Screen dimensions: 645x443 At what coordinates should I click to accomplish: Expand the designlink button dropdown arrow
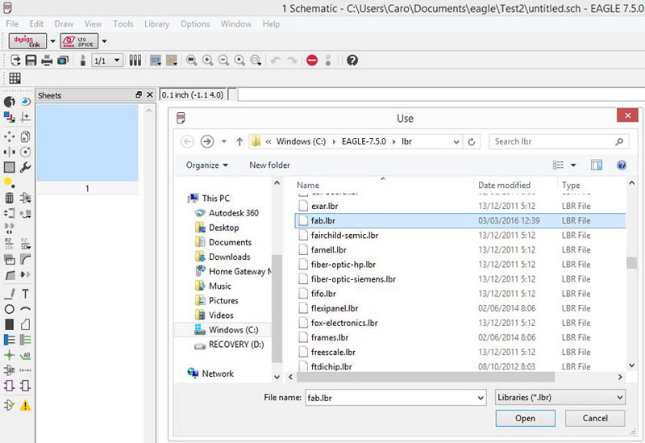pyautogui.click(x=52, y=41)
